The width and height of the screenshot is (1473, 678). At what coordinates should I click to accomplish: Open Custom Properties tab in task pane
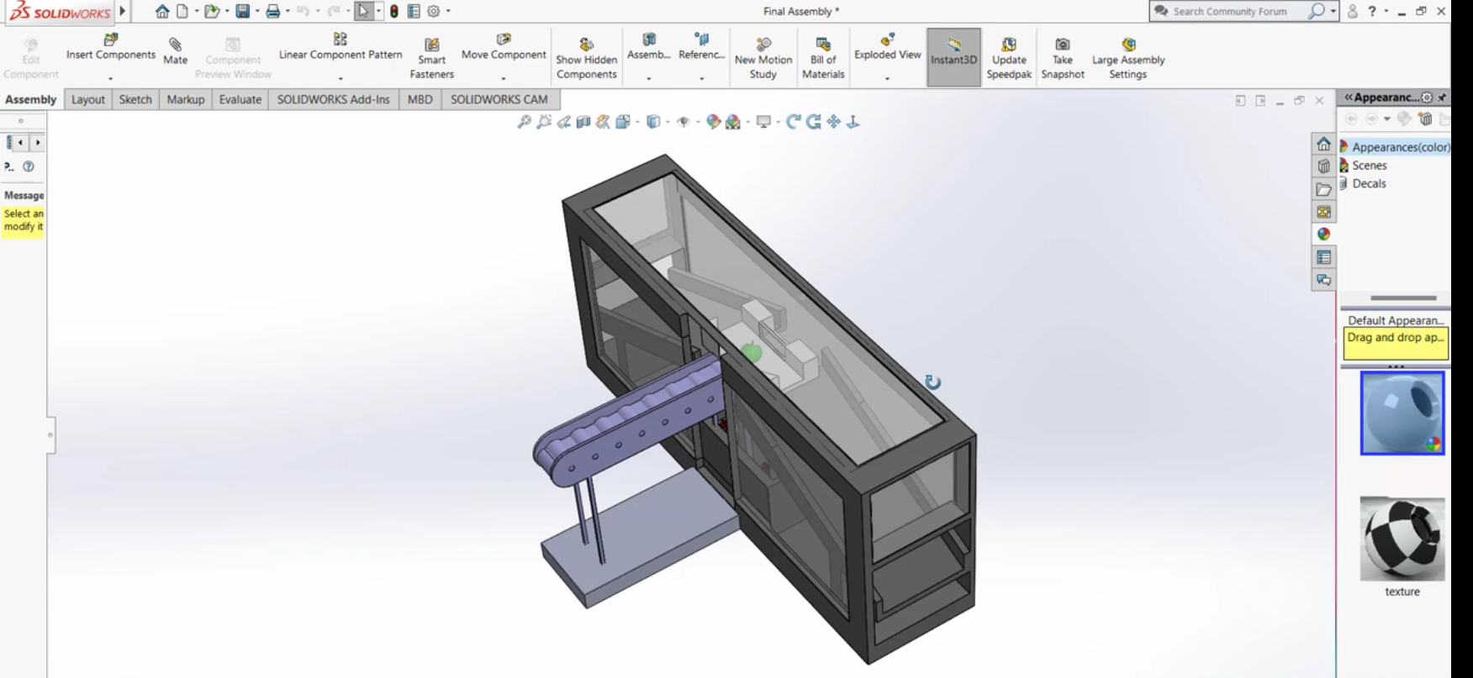pos(1324,257)
